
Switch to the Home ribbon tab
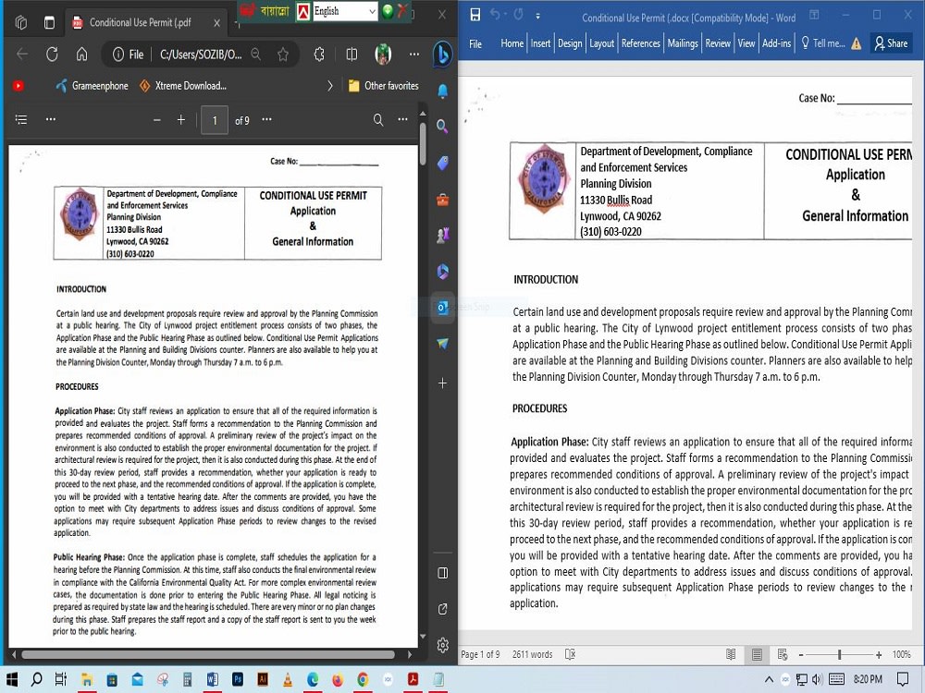pos(512,43)
